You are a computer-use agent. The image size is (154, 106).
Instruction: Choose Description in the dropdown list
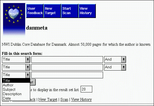tap(12, 94)
